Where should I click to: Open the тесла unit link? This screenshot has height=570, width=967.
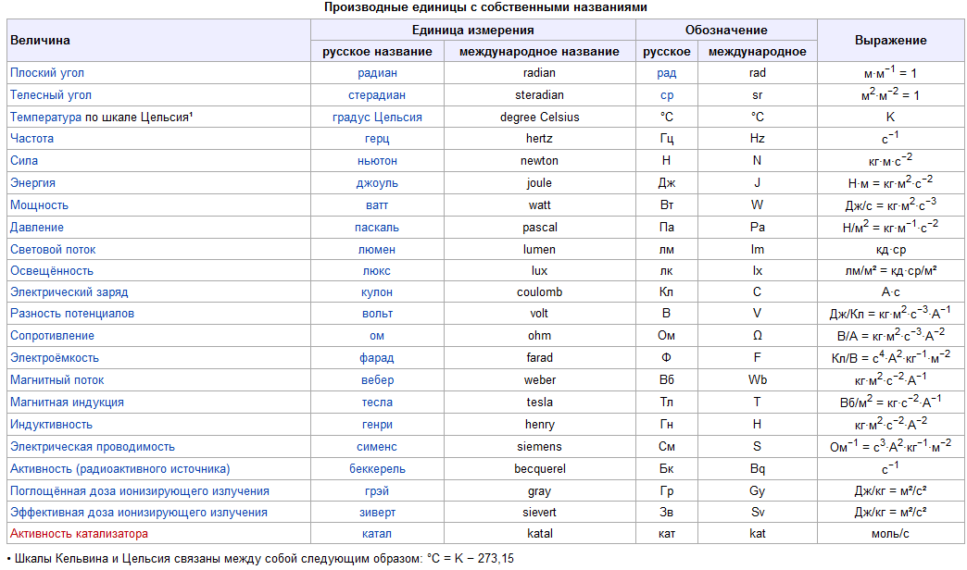click(377, 402)
